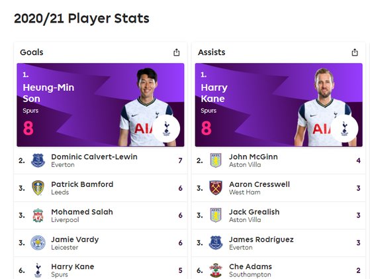
Task: Select James Rodríguez in the Assists list
Action: 279,243
